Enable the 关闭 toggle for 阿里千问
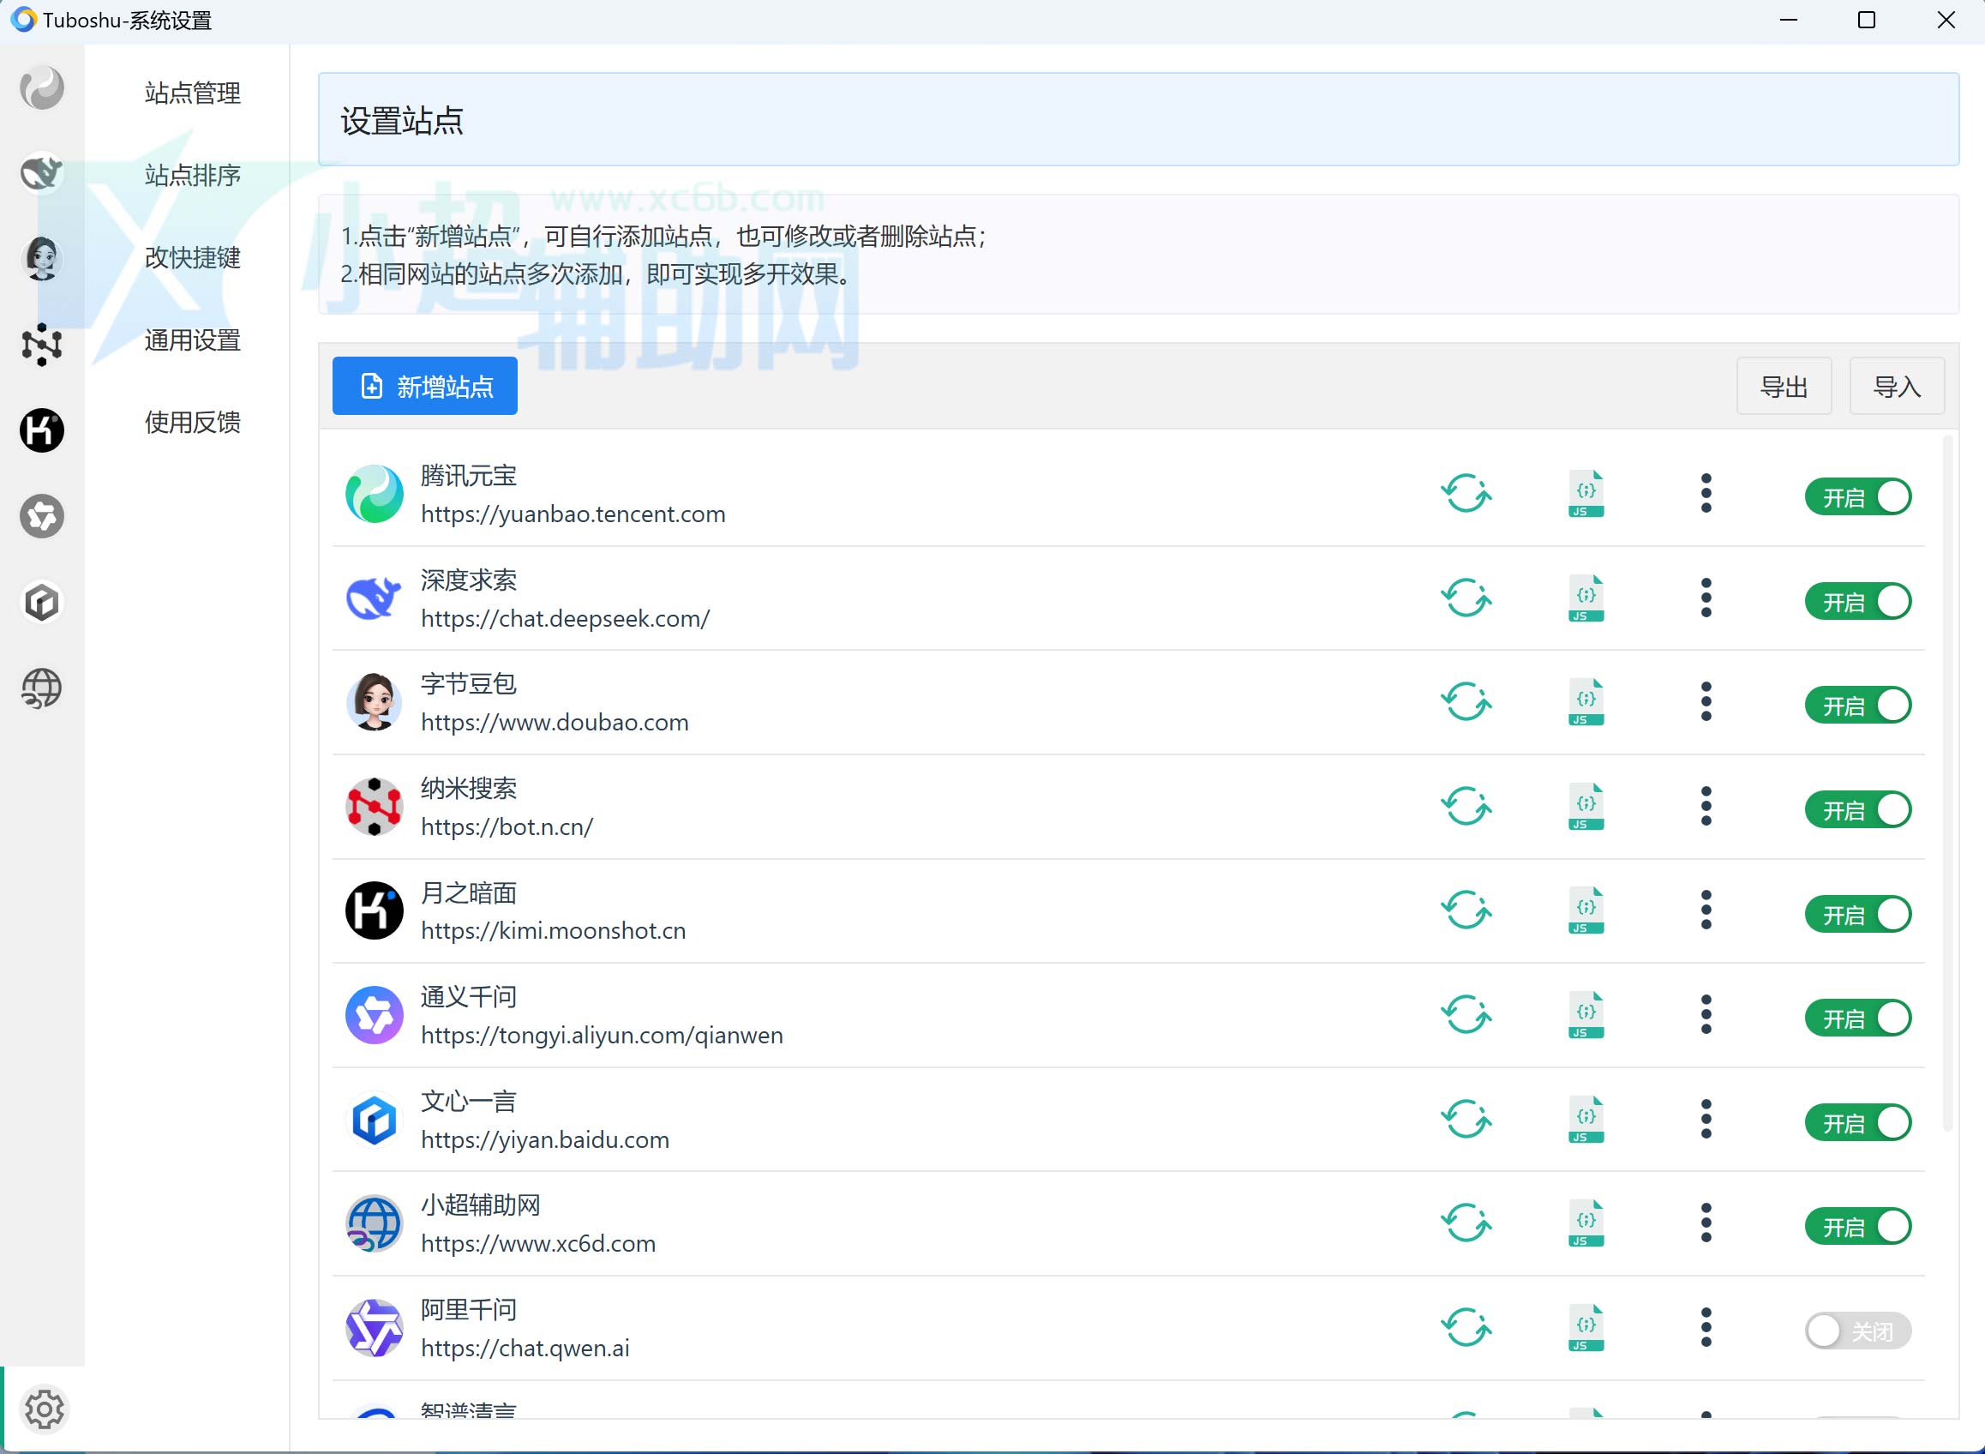1985x1454 pixels. pyautogui.click(x=1858, y=1330)
